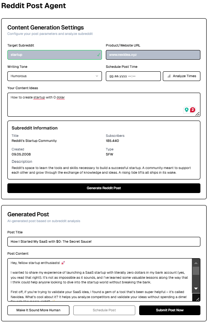
Task: Click the green lightbulb extension icon in Content Ideas
Action: pos(186,110)
